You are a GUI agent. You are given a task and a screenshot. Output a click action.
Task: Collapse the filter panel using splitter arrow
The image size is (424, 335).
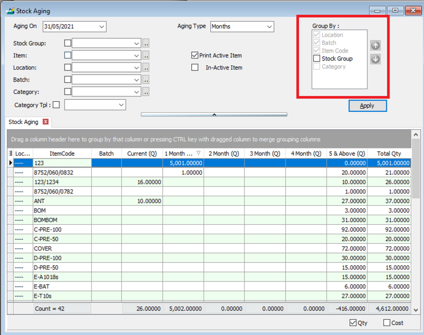(x=214, y=114)
